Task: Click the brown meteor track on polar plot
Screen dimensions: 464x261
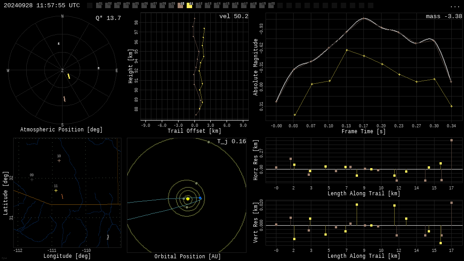Action: tap(64, 99)
